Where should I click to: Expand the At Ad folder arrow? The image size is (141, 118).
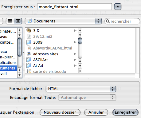(x=75, y=65)
